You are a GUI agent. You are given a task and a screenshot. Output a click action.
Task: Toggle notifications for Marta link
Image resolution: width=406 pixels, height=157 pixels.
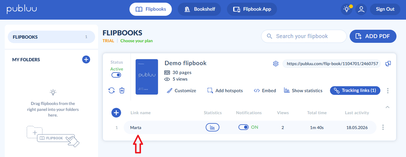pos(244,127)
